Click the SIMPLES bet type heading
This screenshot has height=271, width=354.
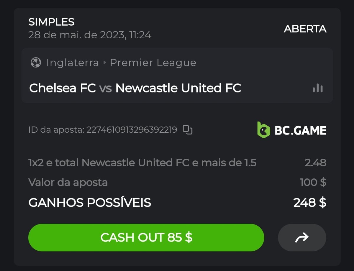click(x=51, y=22)
